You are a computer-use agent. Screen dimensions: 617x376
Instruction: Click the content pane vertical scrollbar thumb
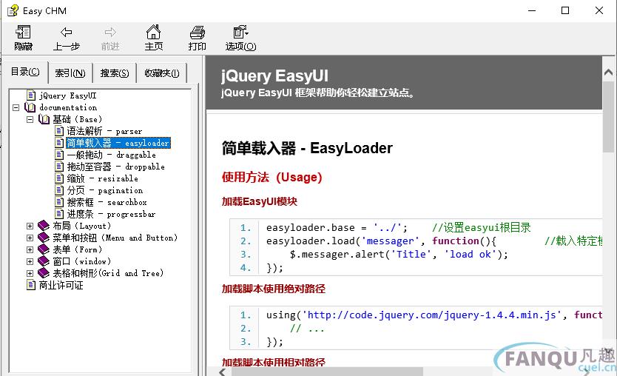[x=608, y=116]
